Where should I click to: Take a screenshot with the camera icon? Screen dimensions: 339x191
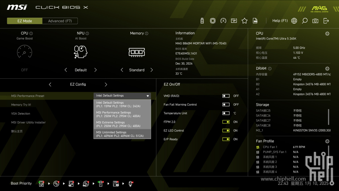[x=315, y=21]
